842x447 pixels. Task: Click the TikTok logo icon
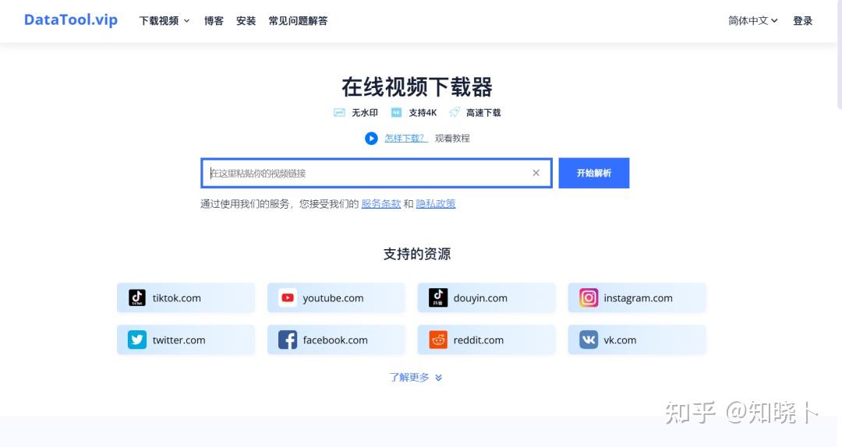click(137, 297)
